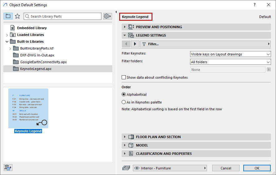Enable Show data about conflicting Keynotes
276x175 pixels.
point(124,77)
